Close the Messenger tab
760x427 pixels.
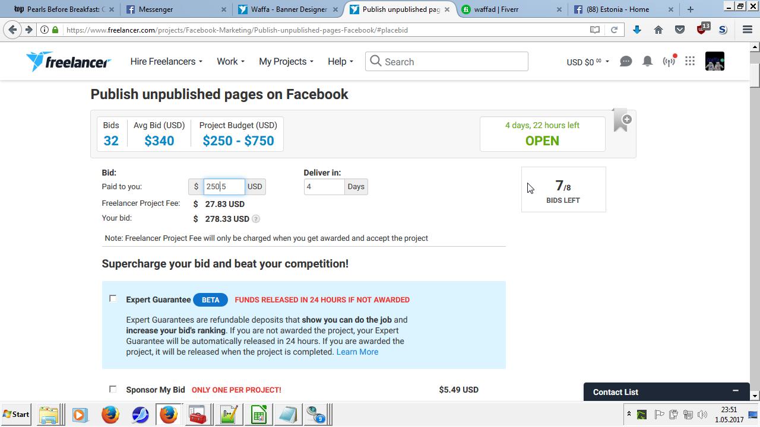223,9
